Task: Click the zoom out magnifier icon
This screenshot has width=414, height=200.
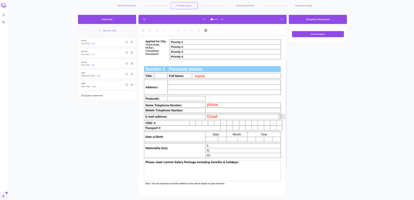Action: (204, 19)
